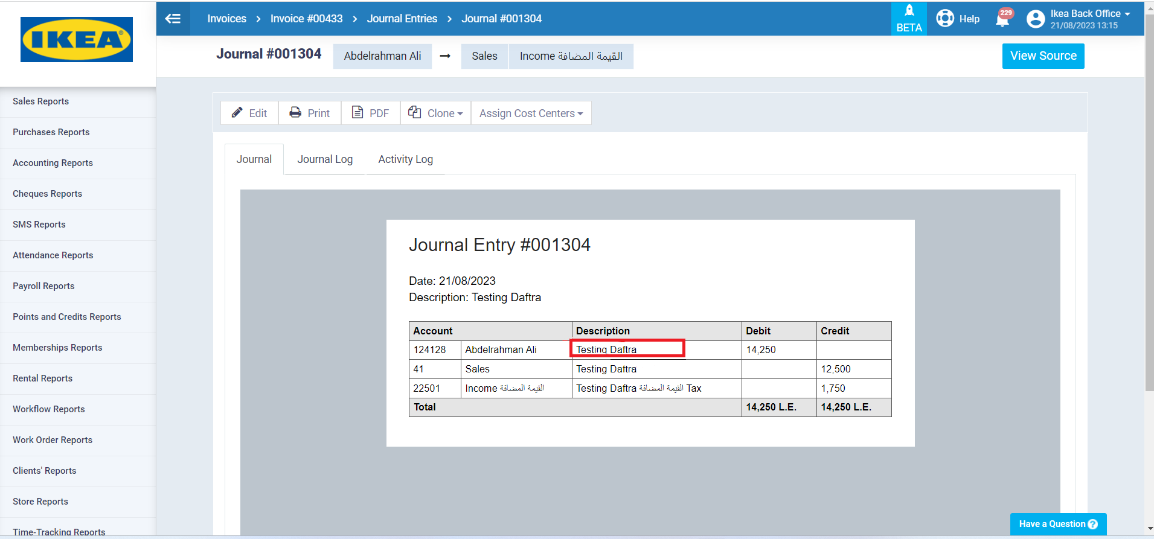Open Store Reports in sidebar
The width and height of the screenshot is (1154, 539).
pyautogui.click(x=78, y=502)
